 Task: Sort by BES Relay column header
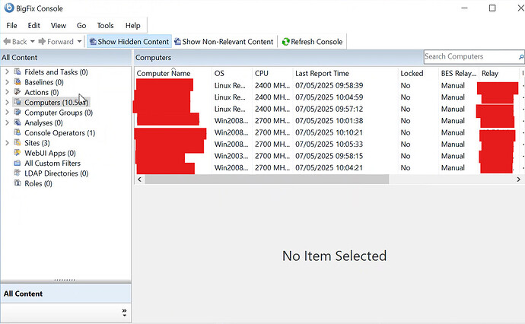[x=459, y=73]
